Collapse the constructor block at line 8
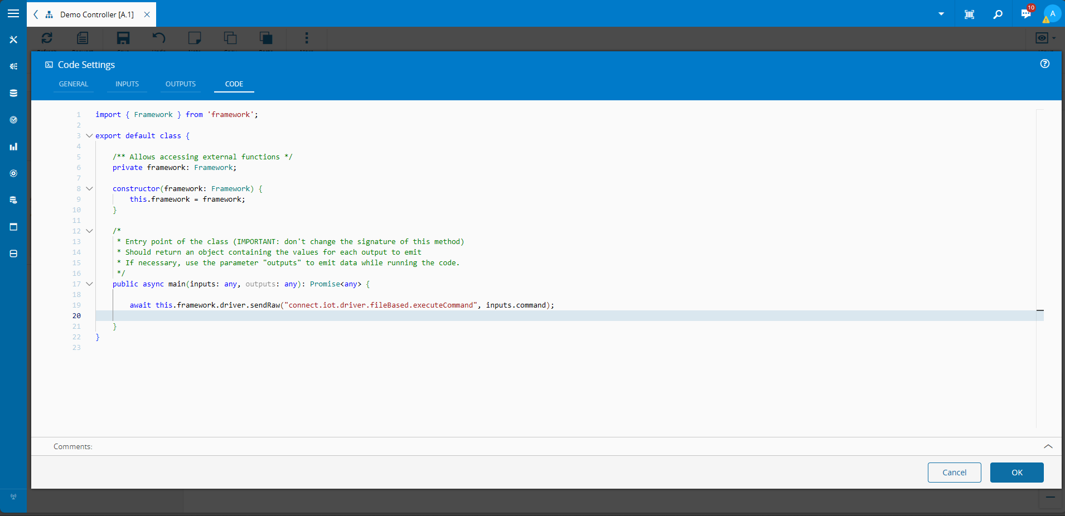The image size is (1065, 516). point(89,188)
